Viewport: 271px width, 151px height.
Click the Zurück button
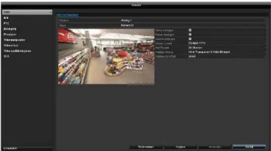coord(249,147)
